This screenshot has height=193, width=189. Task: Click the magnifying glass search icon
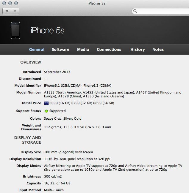click(x=135, y=11)
